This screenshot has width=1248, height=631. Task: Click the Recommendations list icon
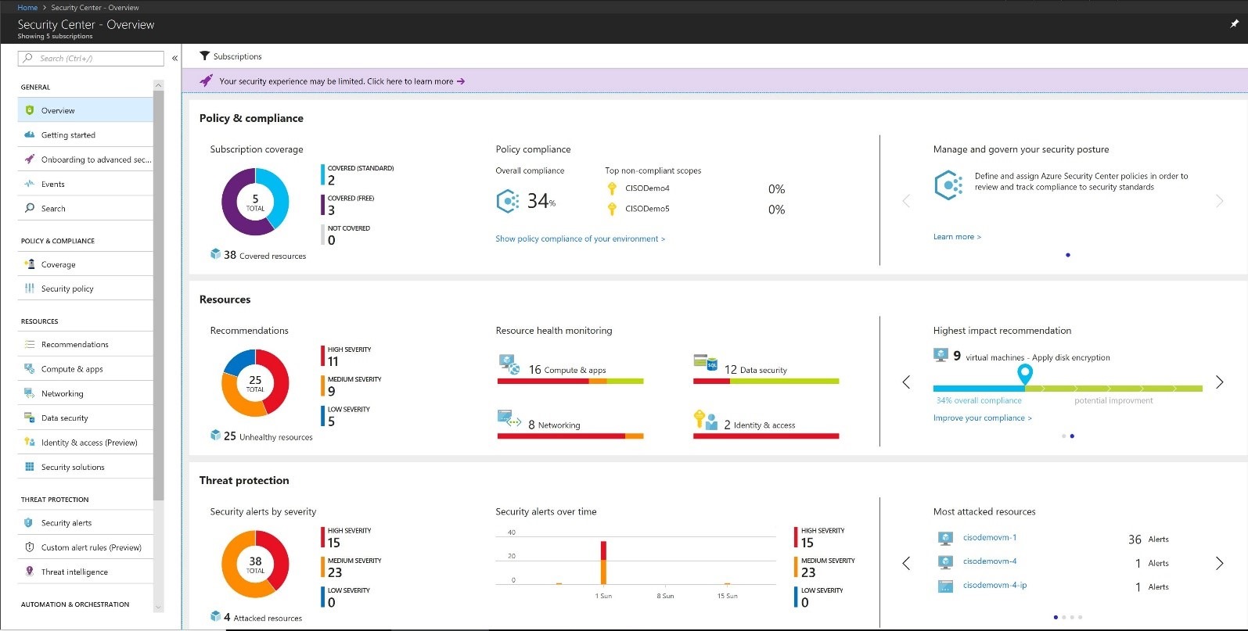[30, 344]
